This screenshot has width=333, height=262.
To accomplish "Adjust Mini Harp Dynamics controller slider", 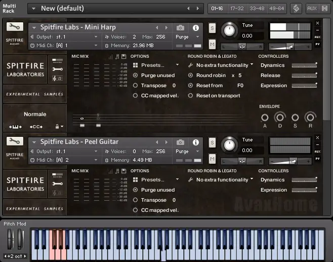I will tap(304, 65).
